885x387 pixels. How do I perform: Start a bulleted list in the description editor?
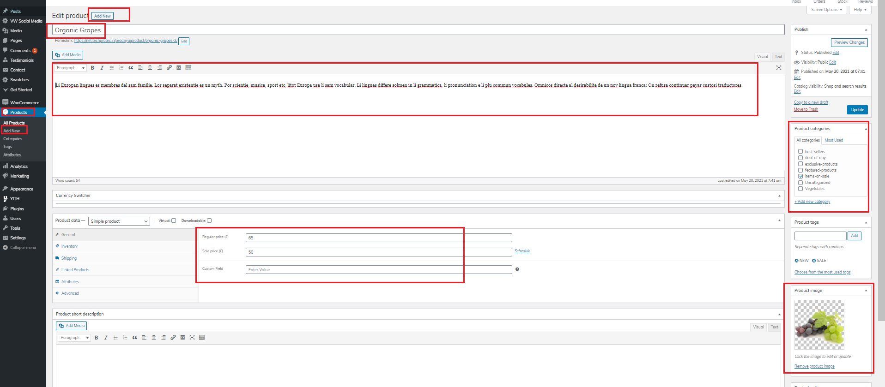[x=111, y=68]
